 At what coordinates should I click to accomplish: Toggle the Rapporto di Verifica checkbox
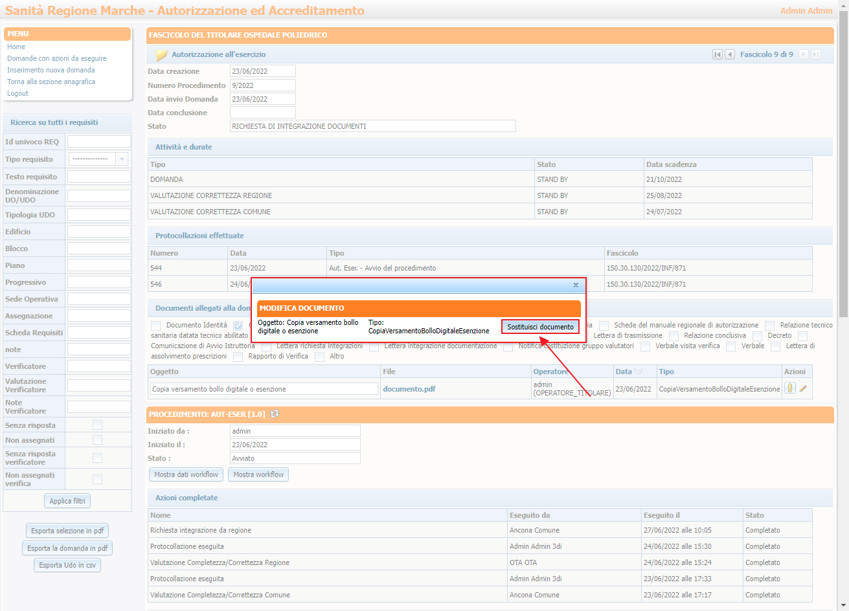[238, 357]
